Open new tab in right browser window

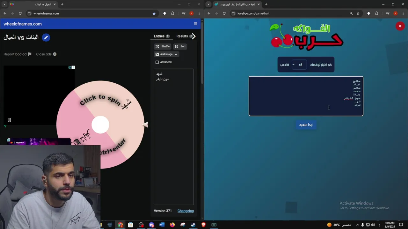point(266,4)
